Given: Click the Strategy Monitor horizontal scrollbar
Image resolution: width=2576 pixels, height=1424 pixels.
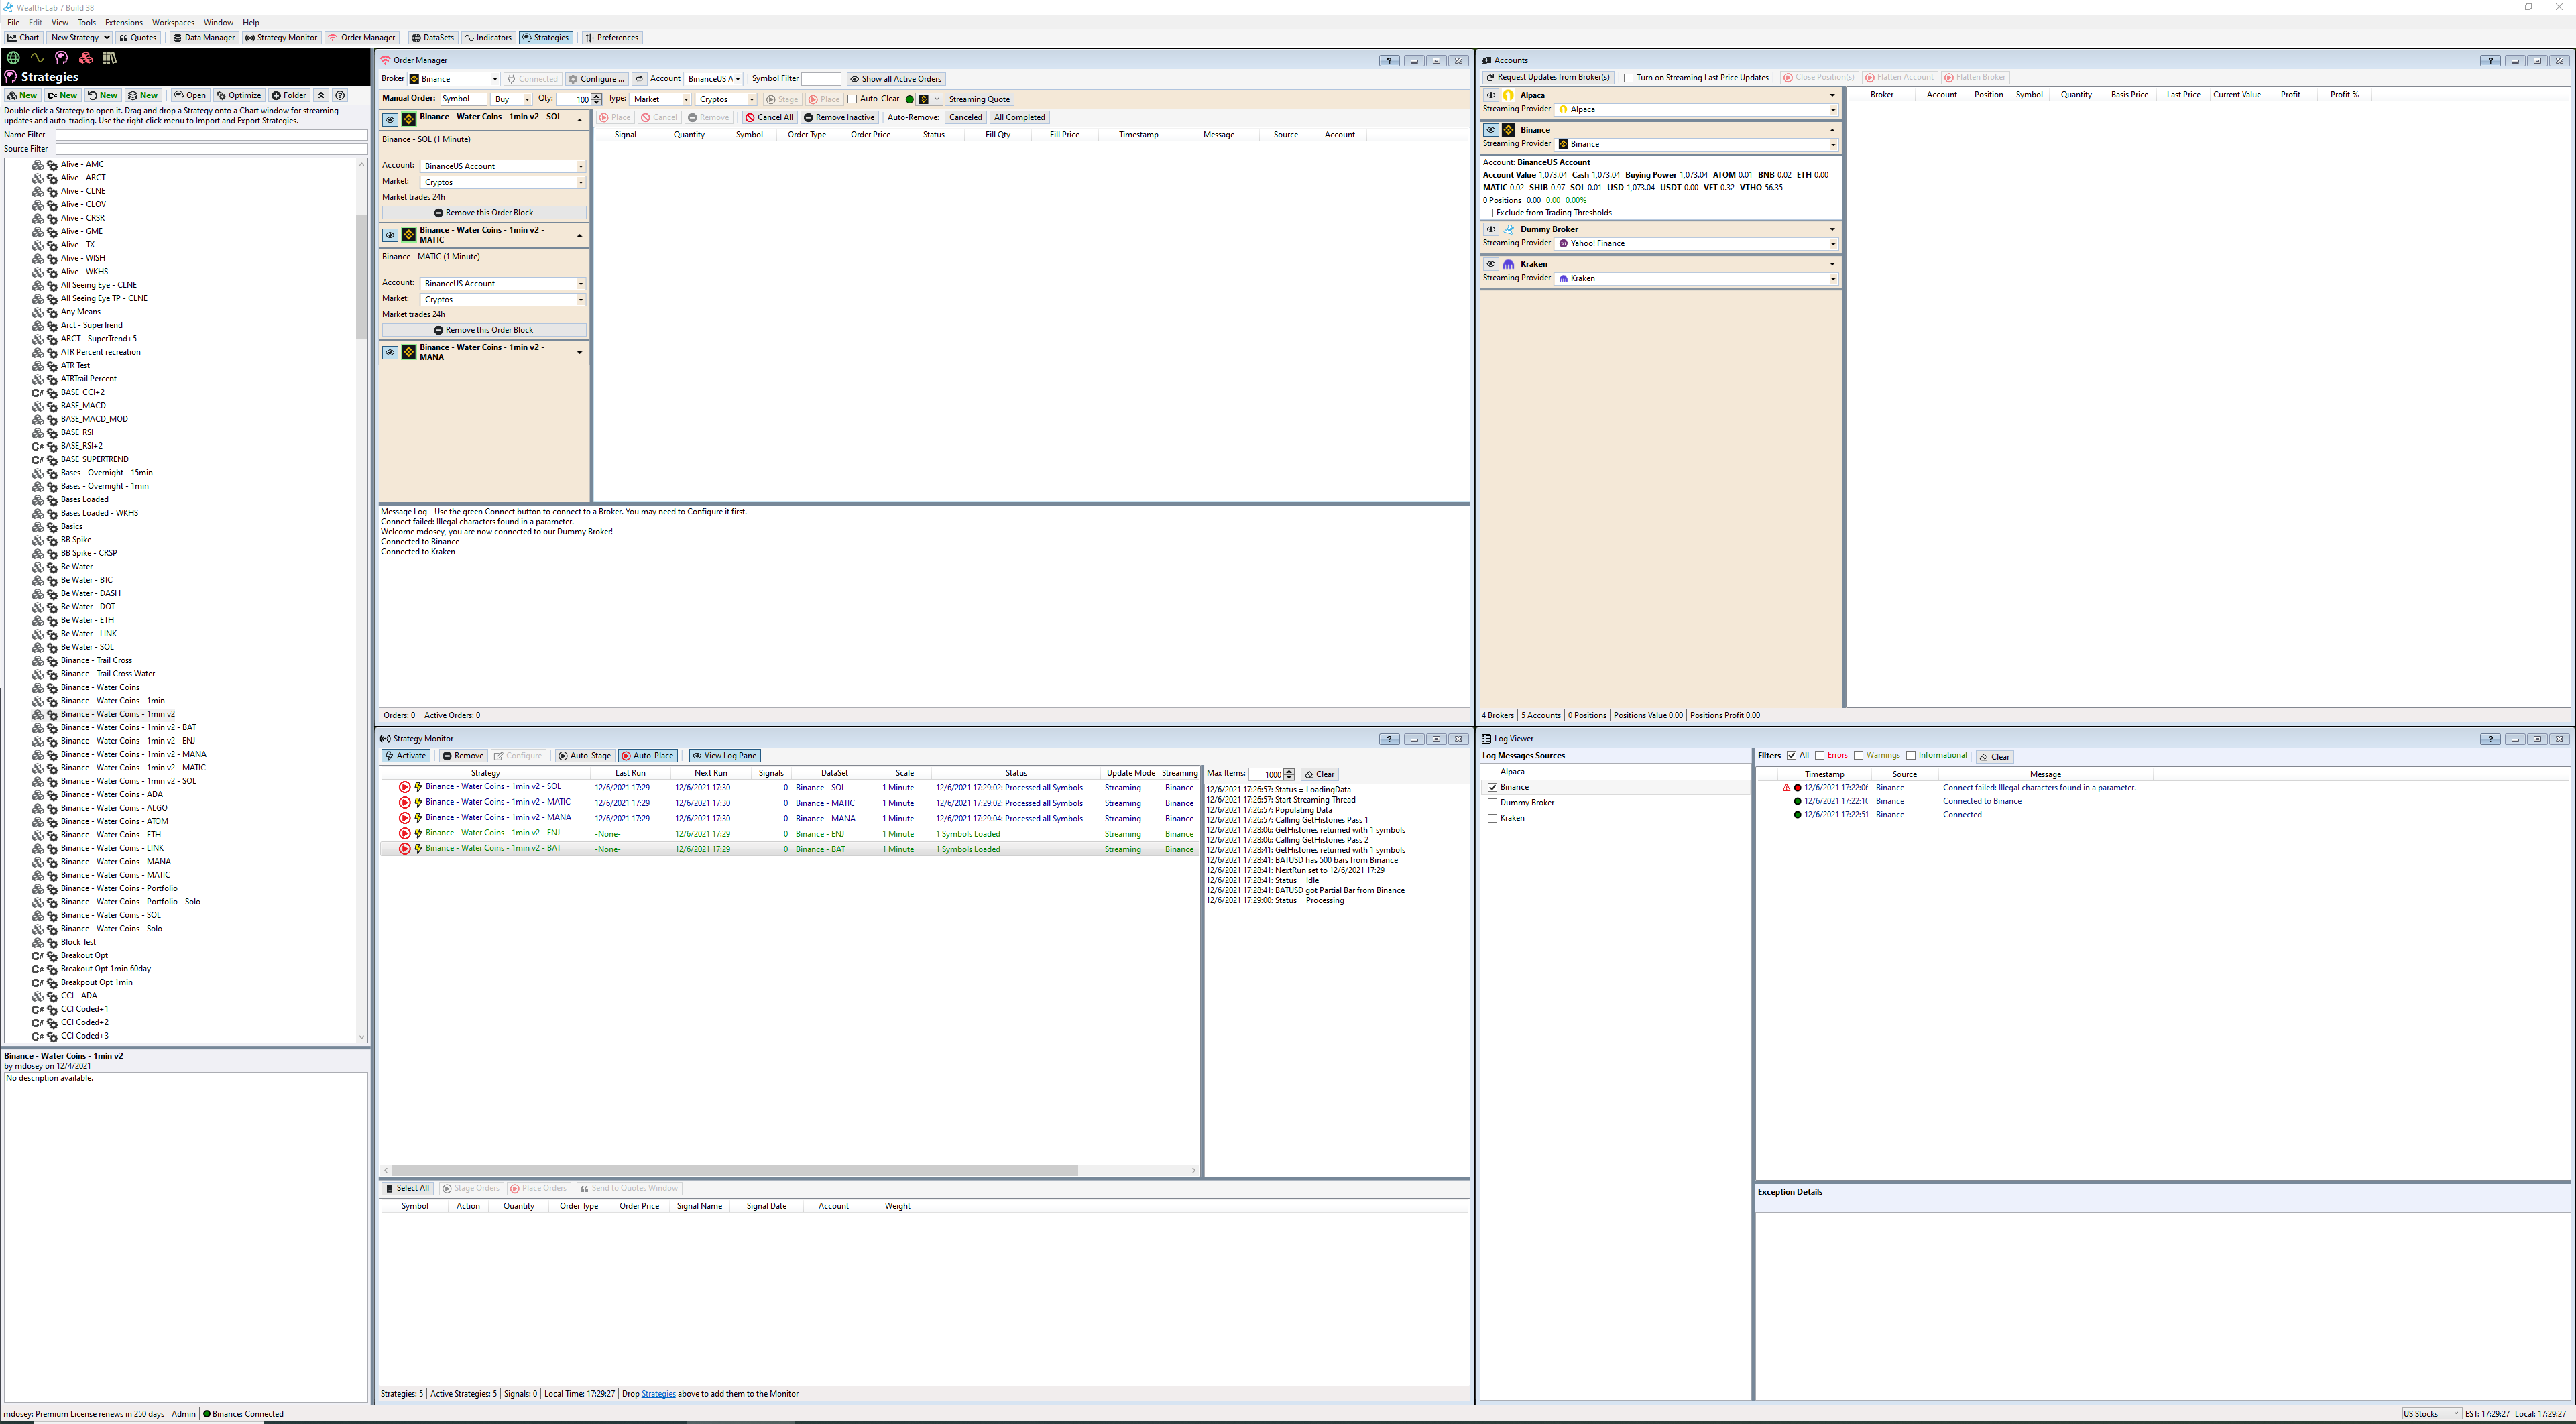Looking at the screenshot, I should coord(734,1170).
